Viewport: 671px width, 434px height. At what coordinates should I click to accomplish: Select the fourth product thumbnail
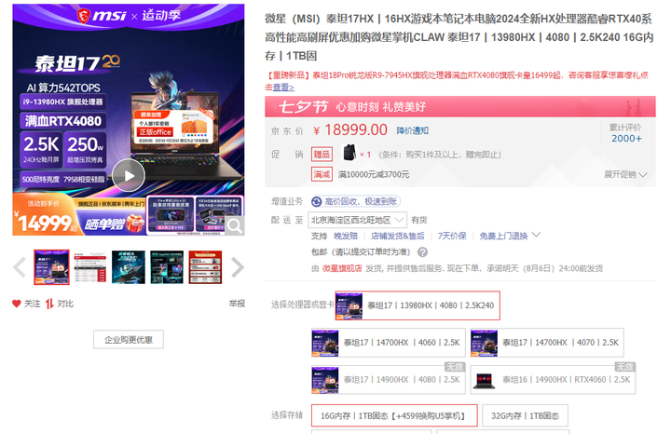(167, 267)
